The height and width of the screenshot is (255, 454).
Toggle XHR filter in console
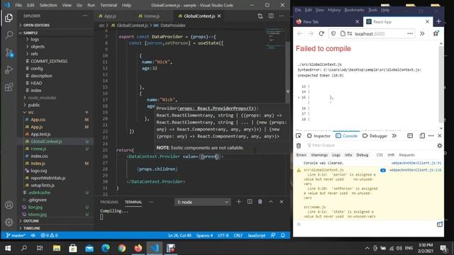(391, 155)
